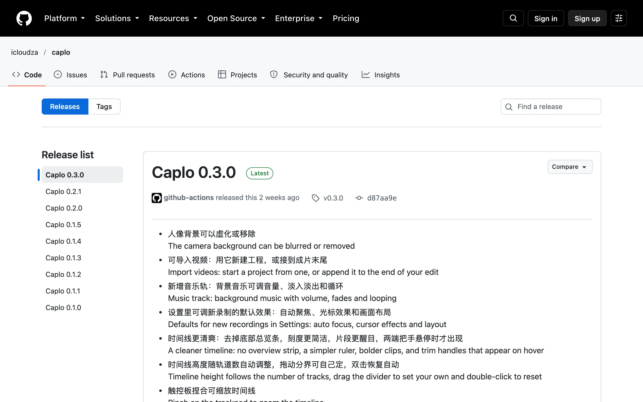Viewport: 643px width, 402px height.
Task: Switch to the Tags tab
Action: point(104,107)
